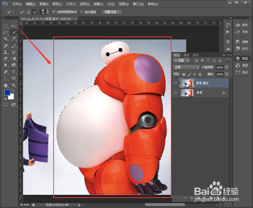The image size is (253, 208).
Task: Click 调整边缘 button
Action: pos(112,12)
